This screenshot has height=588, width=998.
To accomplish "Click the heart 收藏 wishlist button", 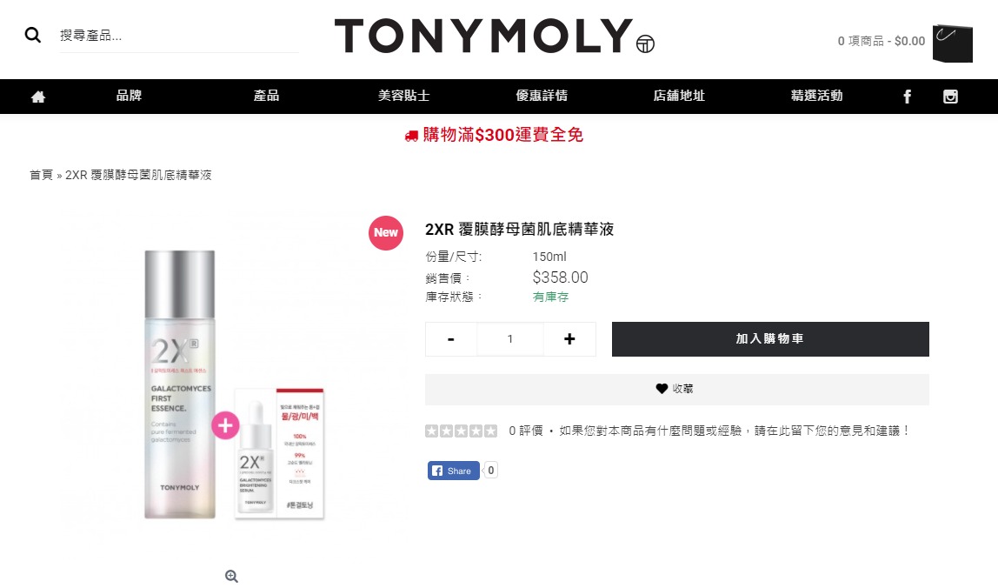I will (676, 389).
